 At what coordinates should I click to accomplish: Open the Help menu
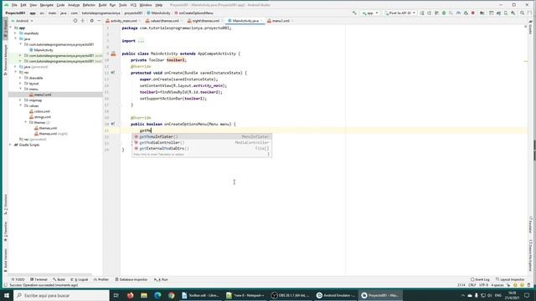(159, 5)
